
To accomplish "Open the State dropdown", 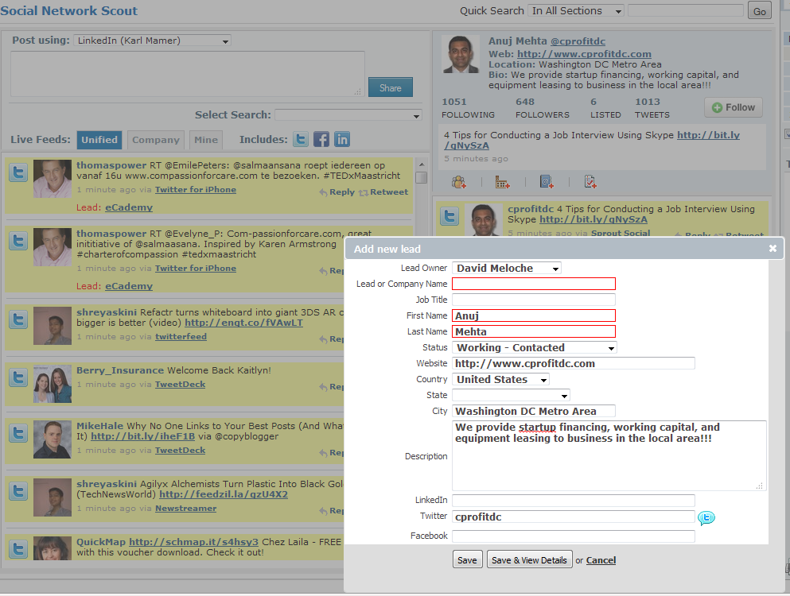I will [511, 396].
